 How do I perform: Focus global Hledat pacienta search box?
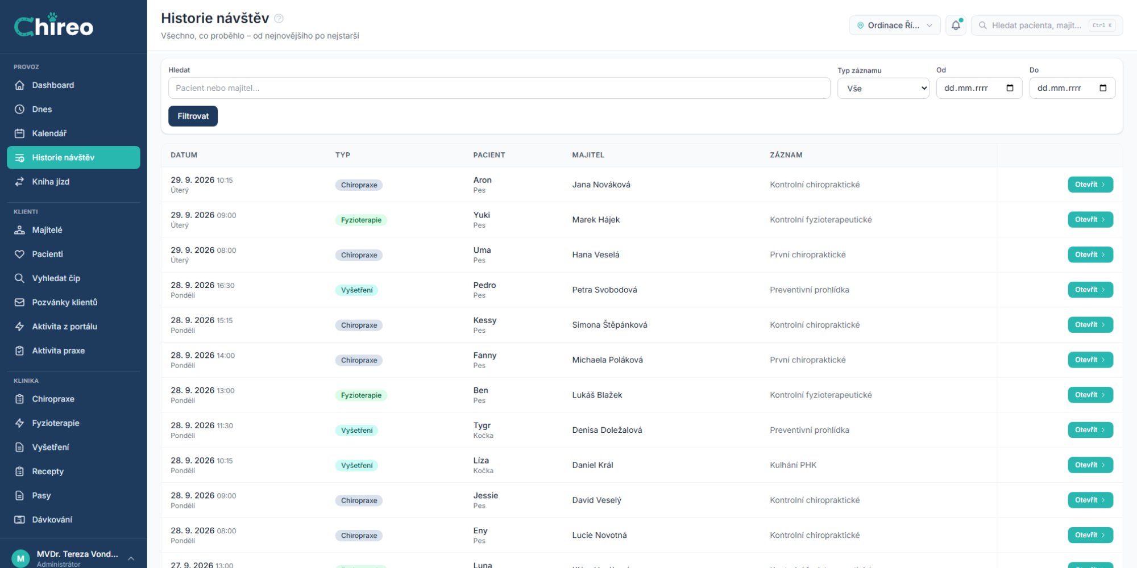click(1047, 25)
